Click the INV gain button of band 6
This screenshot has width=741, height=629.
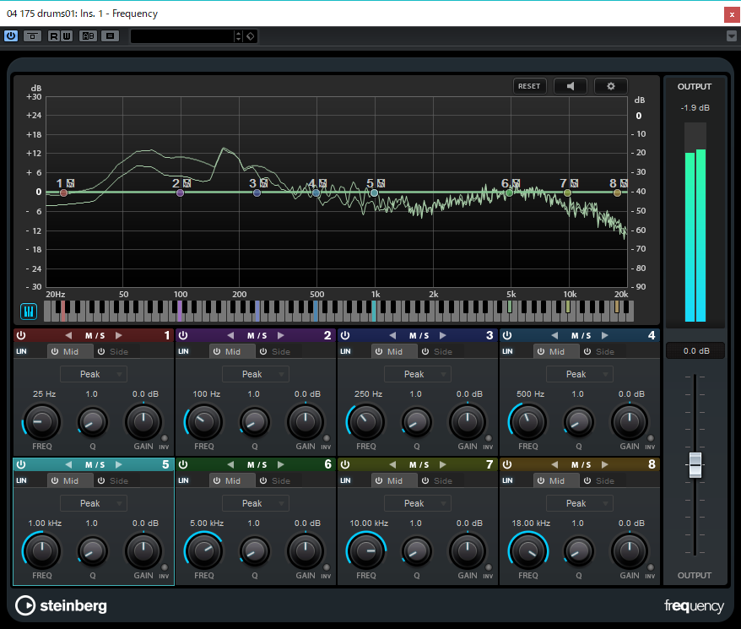326,567
